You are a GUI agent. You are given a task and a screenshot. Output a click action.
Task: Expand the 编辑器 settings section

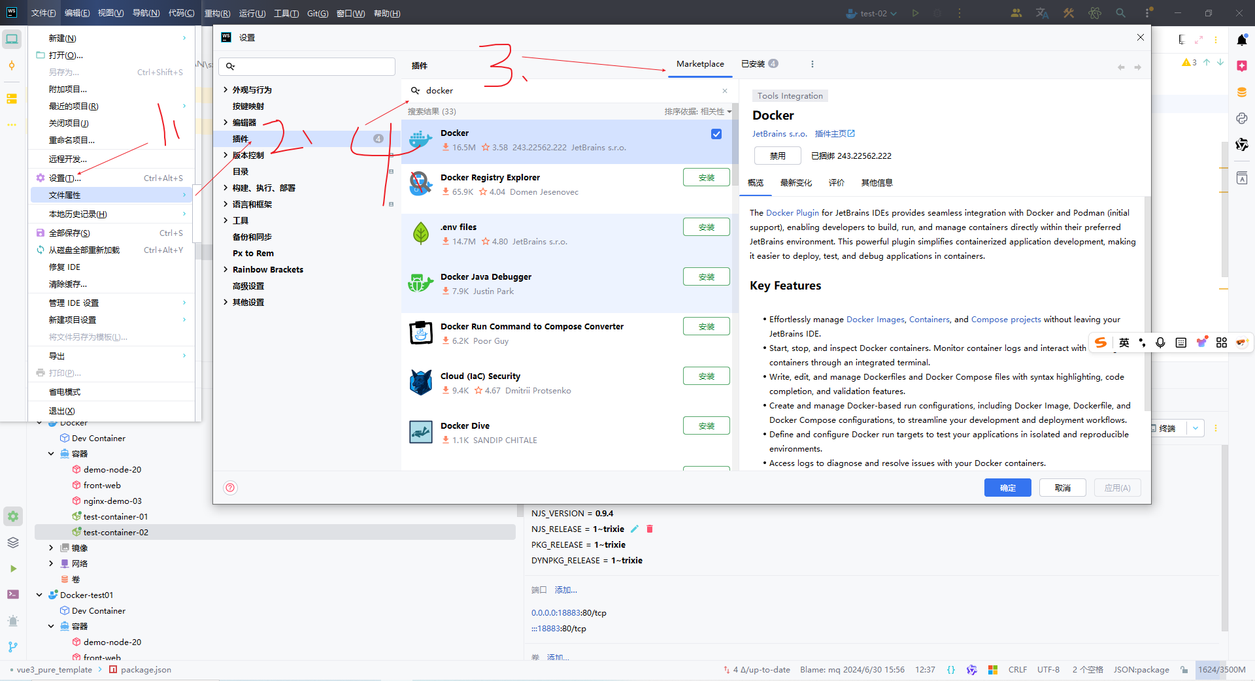226,122
